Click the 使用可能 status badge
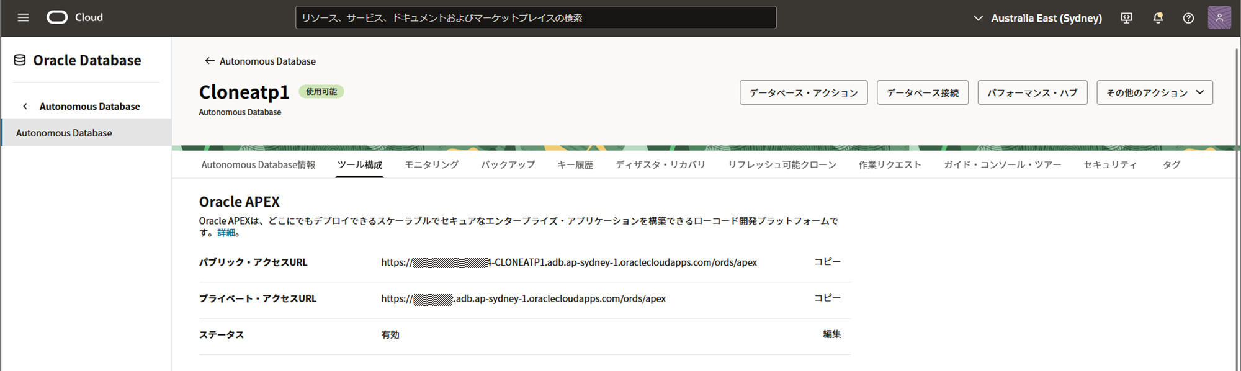 point(321,92)
